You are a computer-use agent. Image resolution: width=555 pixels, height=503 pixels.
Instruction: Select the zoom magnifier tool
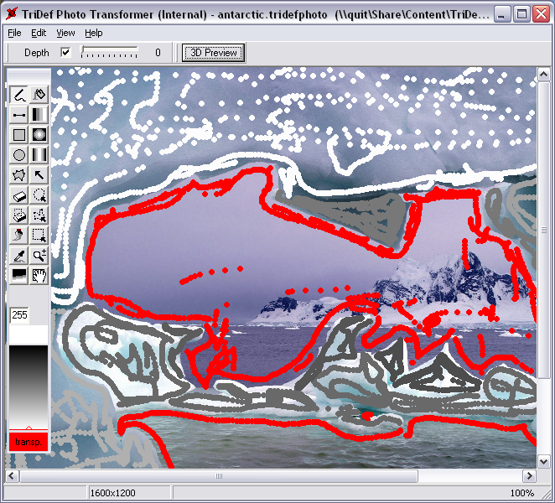pyautogui.click(x=39, y=255)
